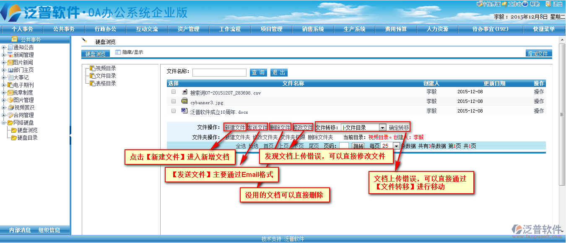Open the 行政办公 menu
This screenshot has width=566, height=243.
click(105, 29)
